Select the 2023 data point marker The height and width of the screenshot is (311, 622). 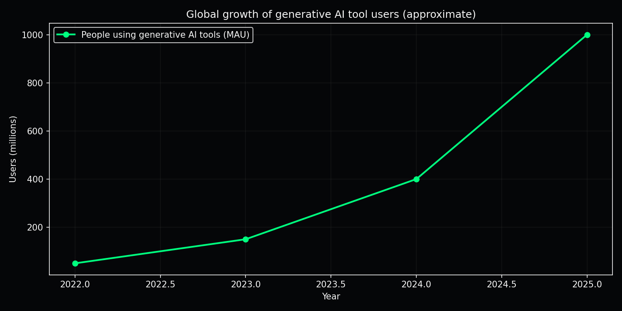pyautogui.click(x=245, y=239)
